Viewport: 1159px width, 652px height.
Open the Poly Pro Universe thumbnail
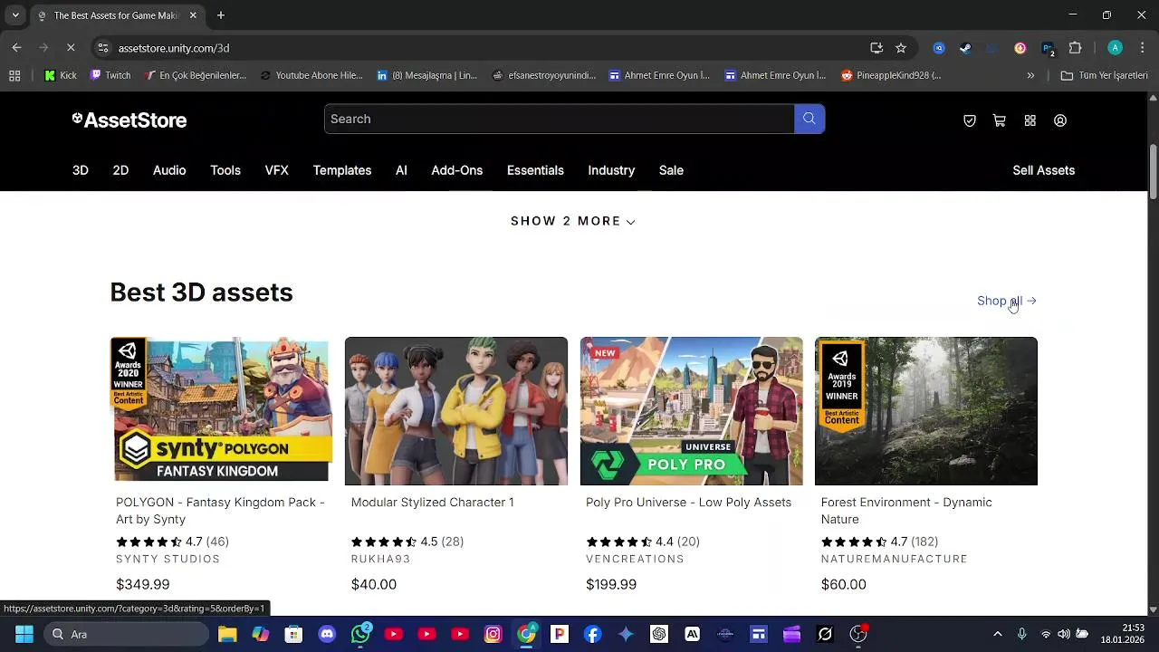tap(691, 411)
